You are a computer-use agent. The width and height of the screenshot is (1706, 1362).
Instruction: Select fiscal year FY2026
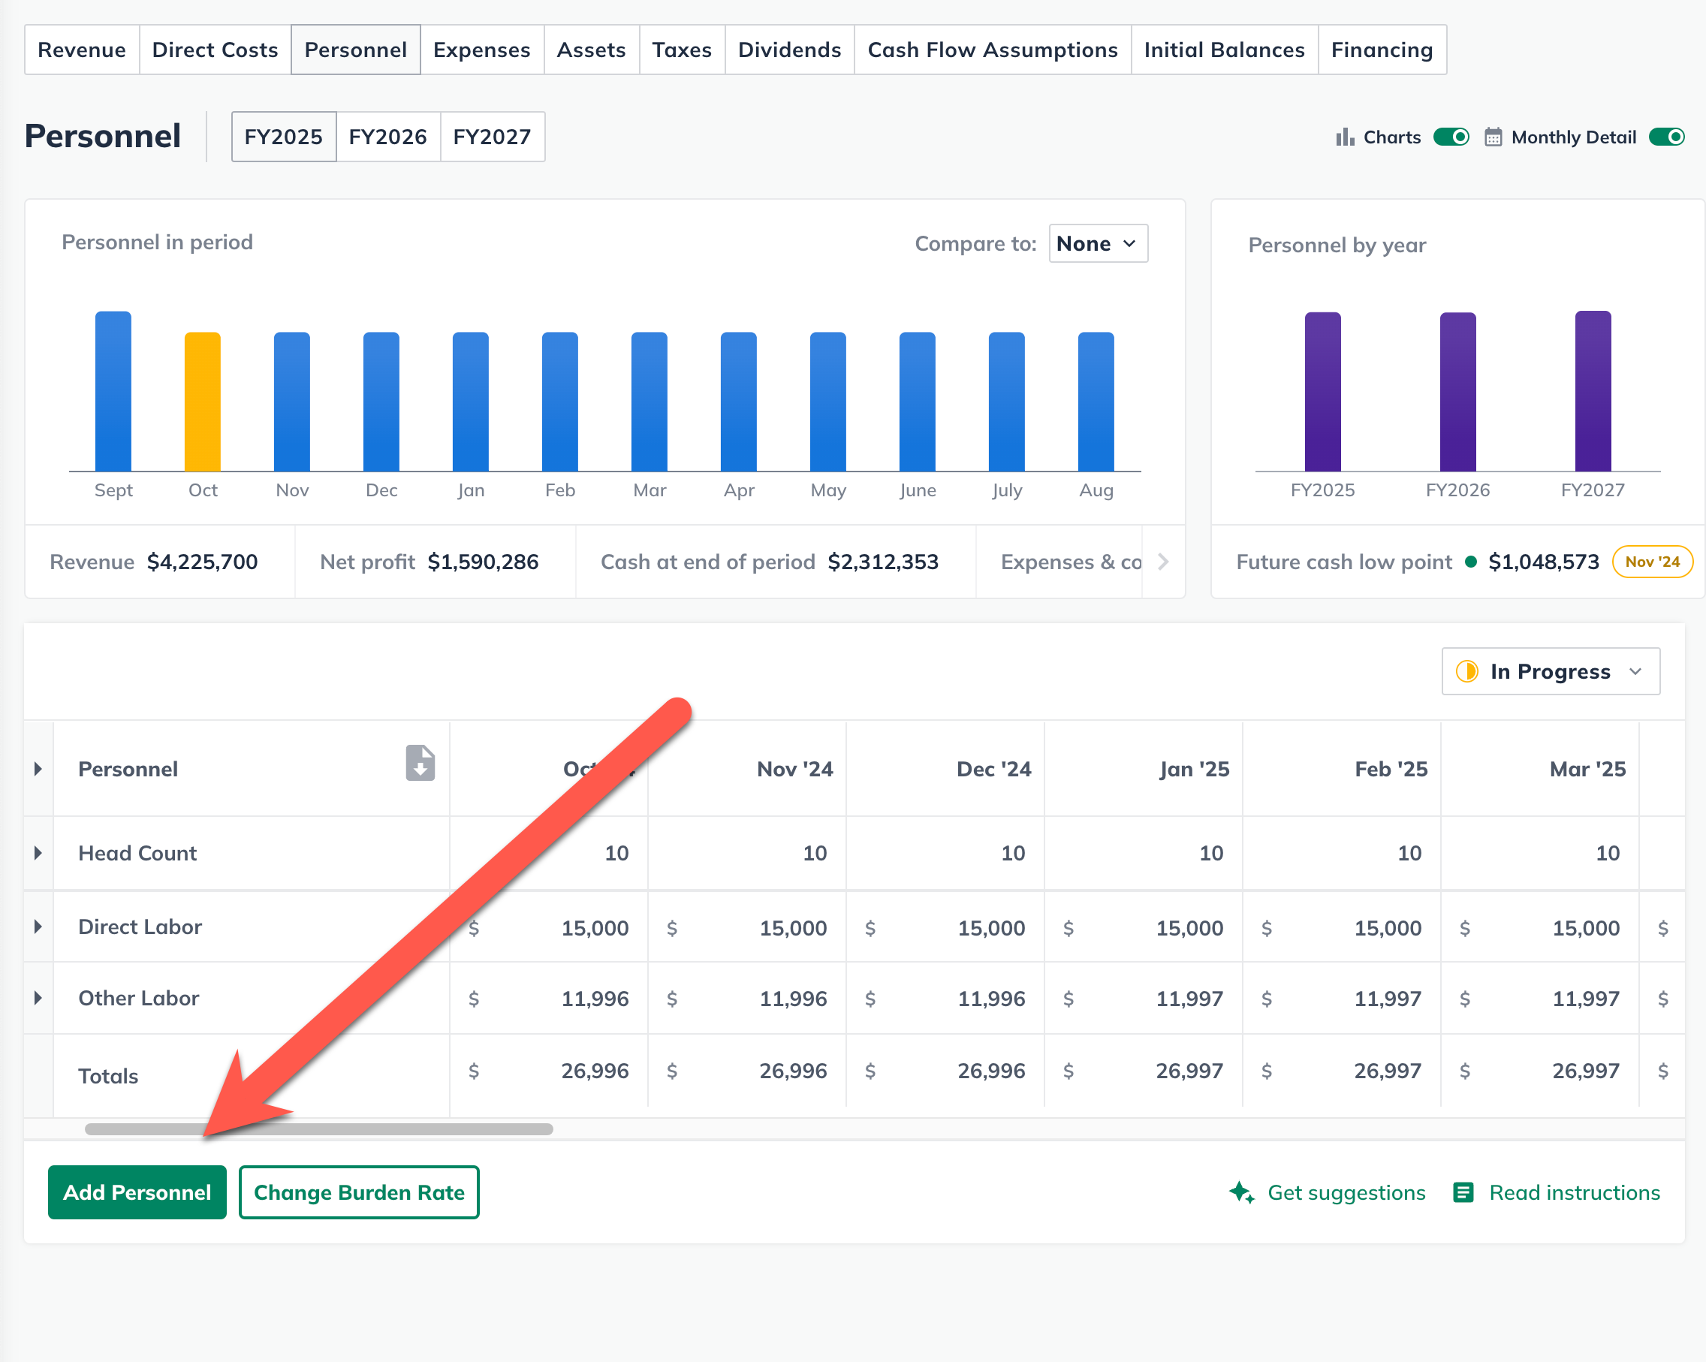tap(387, 137)
